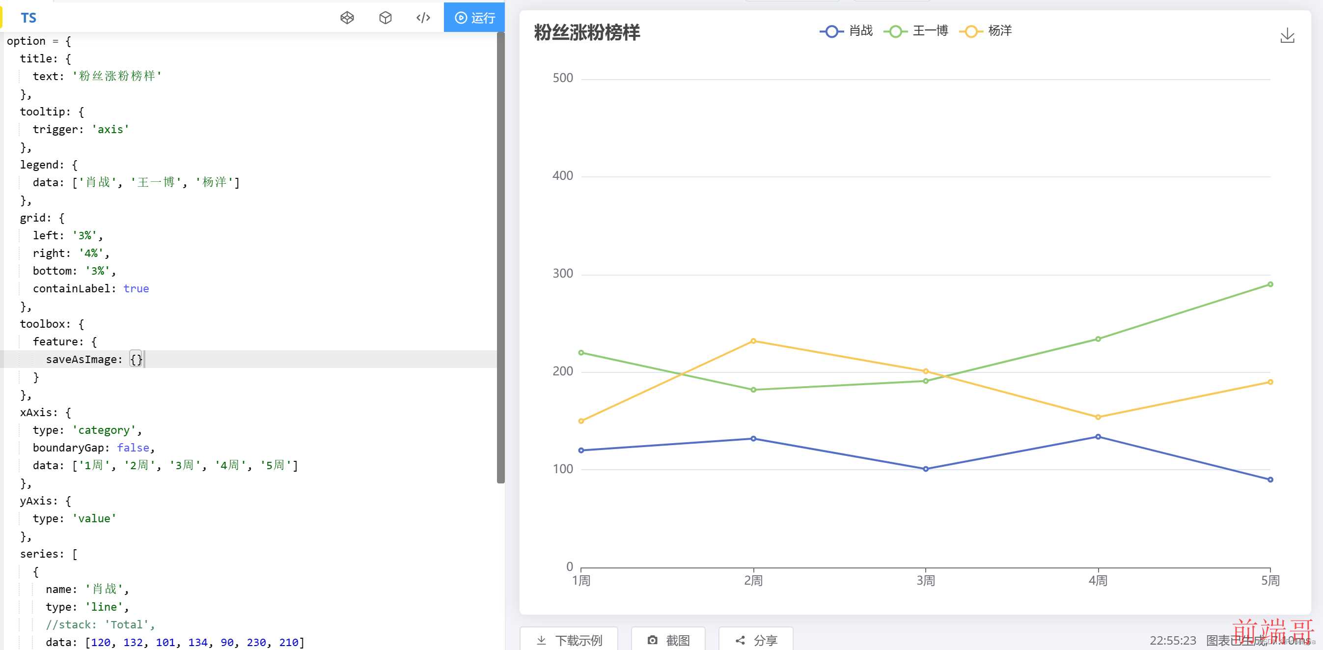Image resolution: width=1323 pixels, height=650 pixels.
Task: Click the 3周 x-axis label
Action: click(x=926, y=581)
